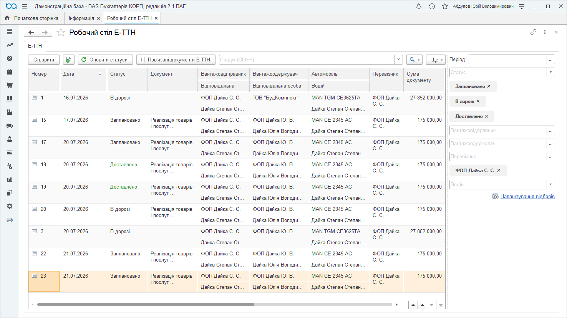Click the home icon on Початкова сторінка tab
The height and width of the screenshot is (318, 567).
coord(7,18)
